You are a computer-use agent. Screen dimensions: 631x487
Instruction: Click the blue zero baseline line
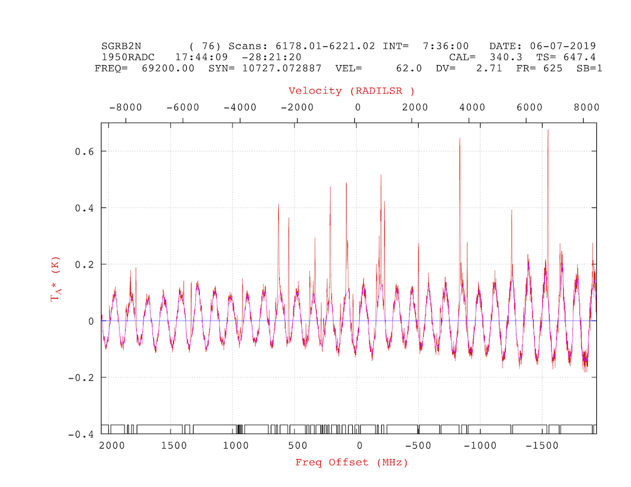pos(349,320)
